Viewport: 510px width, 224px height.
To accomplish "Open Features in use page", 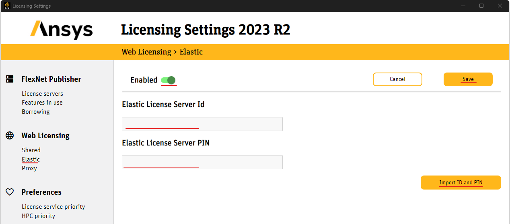I will 42,103.
